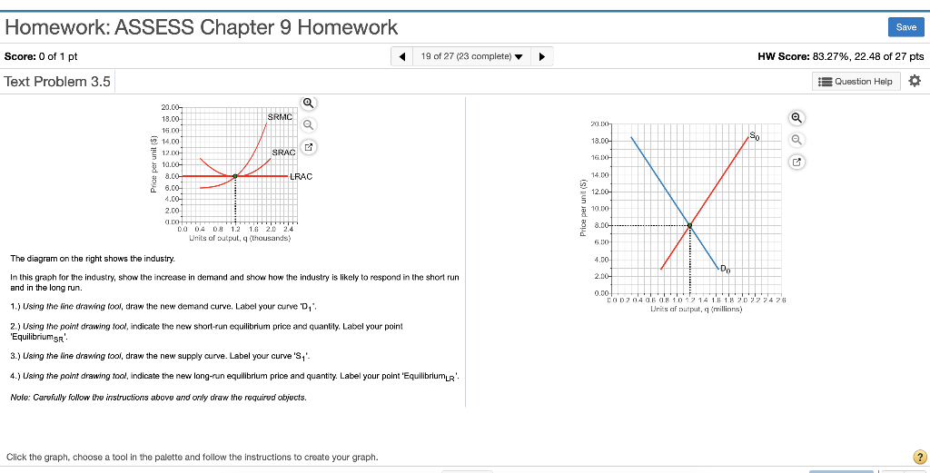The image size is (930, 473).
Task: Click the Save button
Action: pos(905,27)
